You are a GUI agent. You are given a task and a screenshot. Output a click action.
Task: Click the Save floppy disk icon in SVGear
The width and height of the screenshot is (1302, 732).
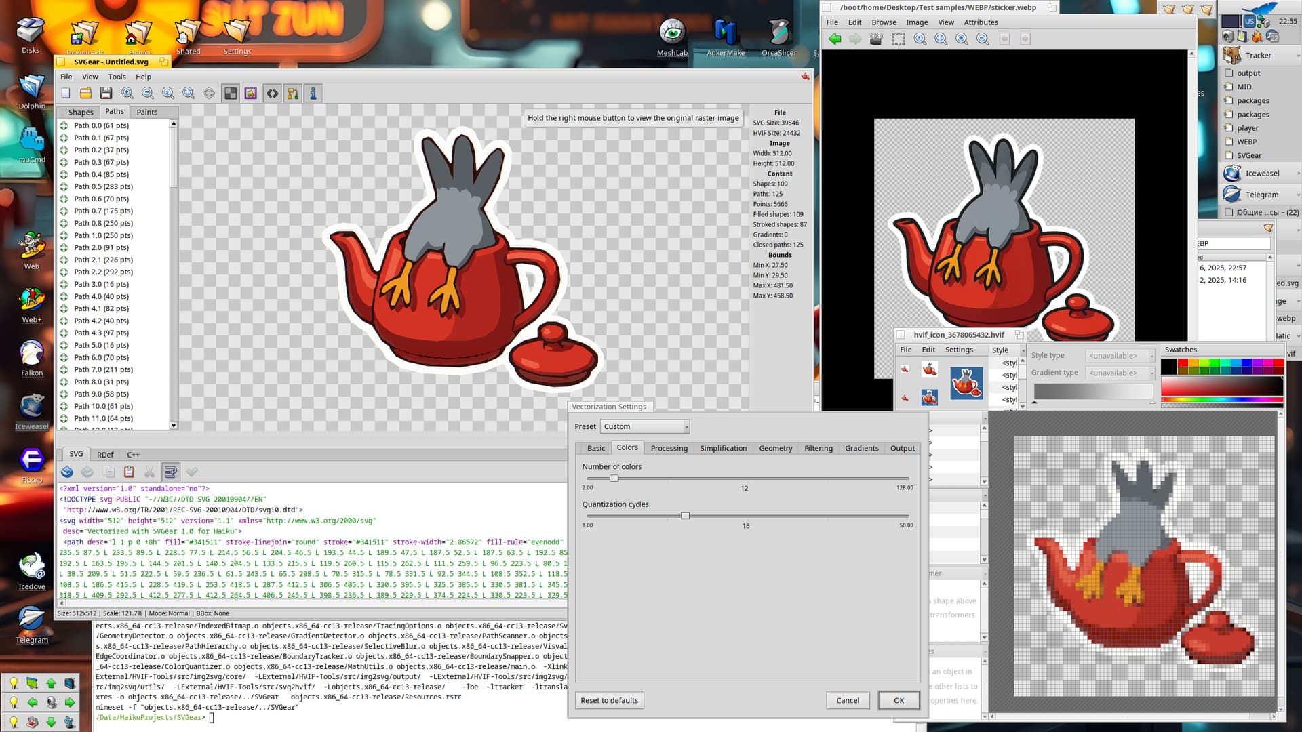click(x=106, y=94)
